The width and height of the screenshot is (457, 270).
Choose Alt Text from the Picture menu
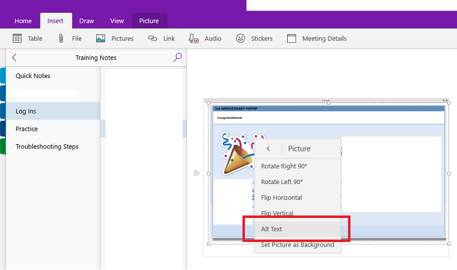(x=298, y=229)
